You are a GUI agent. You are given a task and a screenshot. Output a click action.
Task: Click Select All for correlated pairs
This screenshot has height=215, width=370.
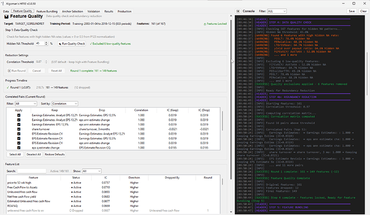[x=15, y=154]
